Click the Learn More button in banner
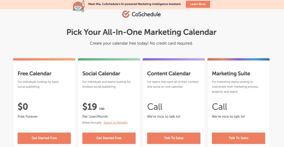The height and width of the screenshot is (147, 284). tap(198, 4)
